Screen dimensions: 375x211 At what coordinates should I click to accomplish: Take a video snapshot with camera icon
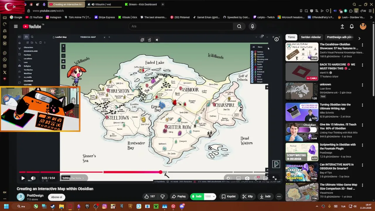pyautogui.click(x=247, y=178)
